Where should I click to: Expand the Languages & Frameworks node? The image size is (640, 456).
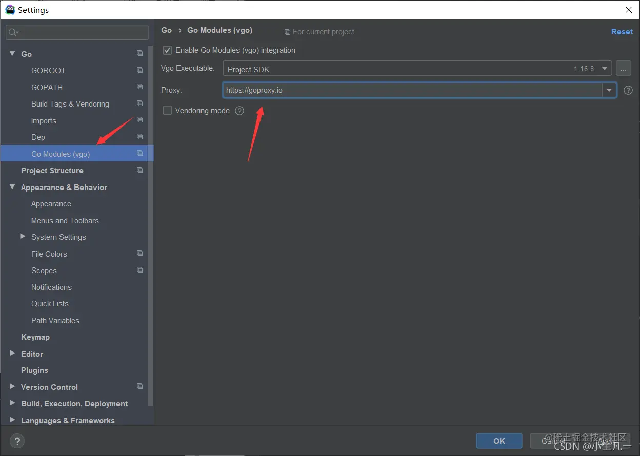click(12, 420)
